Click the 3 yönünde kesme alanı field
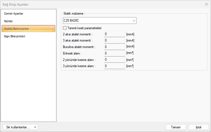 click(x=115, y=66)
